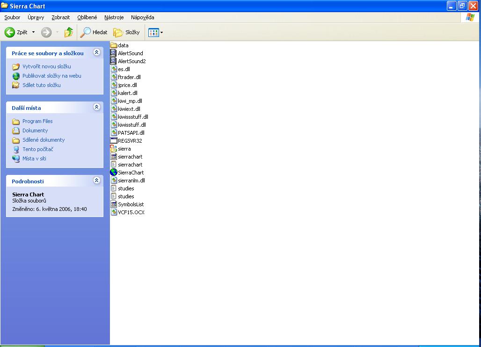Select the AlertSound audio file
Viewport: 481px width, 347px height.
(x=127, y=53)
